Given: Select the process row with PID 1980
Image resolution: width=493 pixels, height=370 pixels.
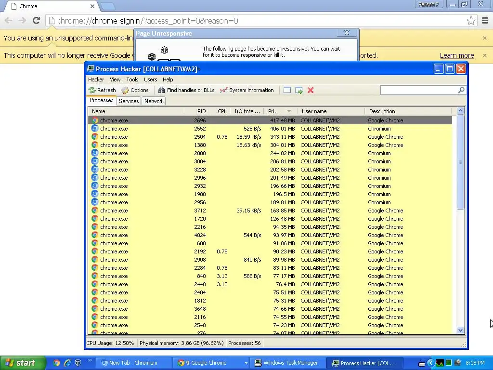Looking at the screenshot, I should coord(270,194).
